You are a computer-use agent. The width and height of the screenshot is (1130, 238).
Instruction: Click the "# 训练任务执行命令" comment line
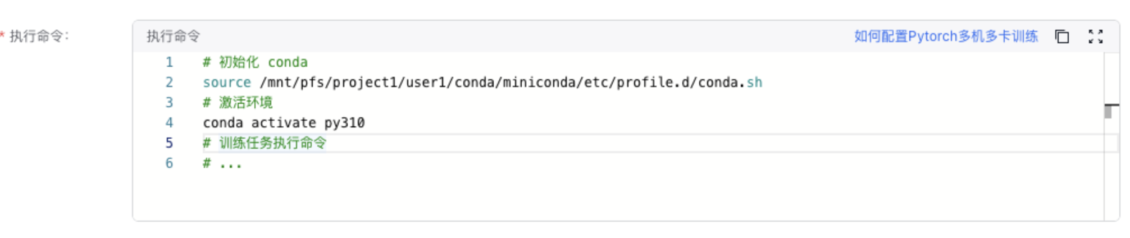coord(265,143)
